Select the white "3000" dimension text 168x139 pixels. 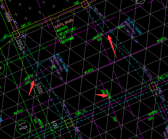pyautogui.click(x=8, y=17)
